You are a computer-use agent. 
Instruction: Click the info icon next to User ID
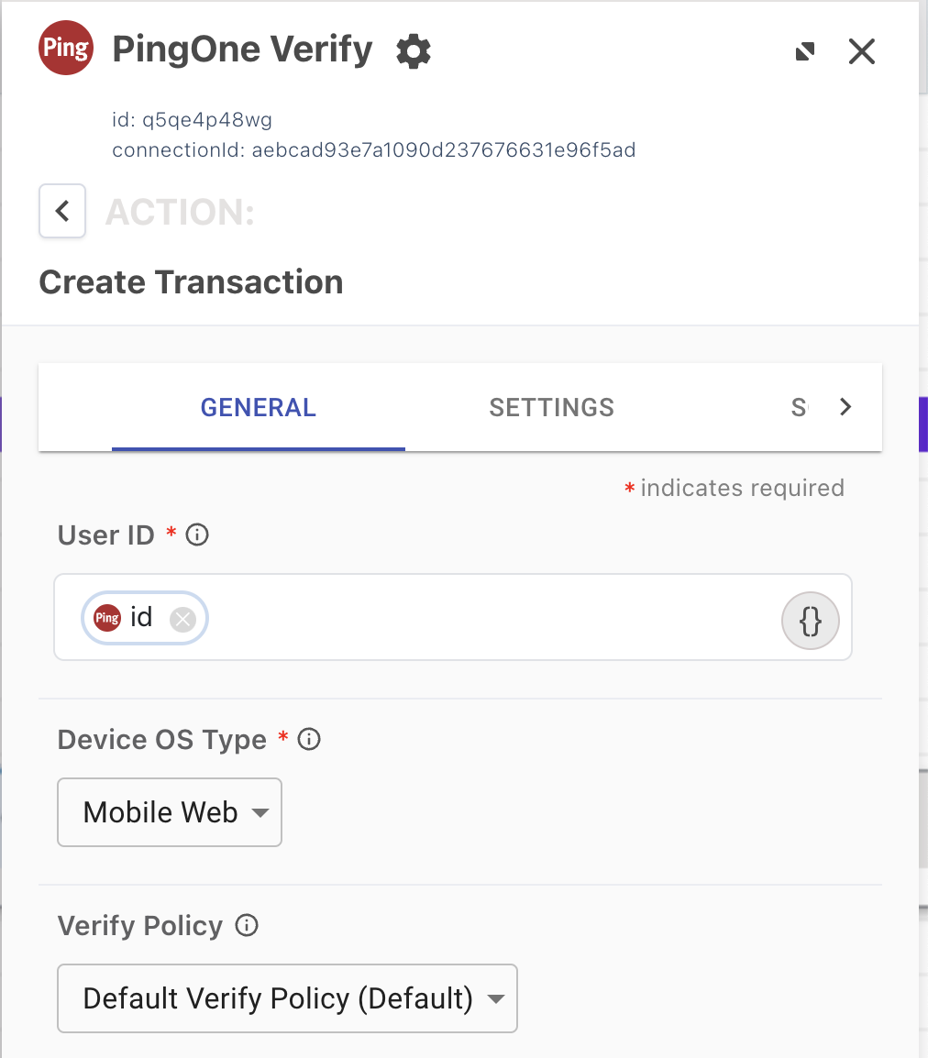coord(196,534)
